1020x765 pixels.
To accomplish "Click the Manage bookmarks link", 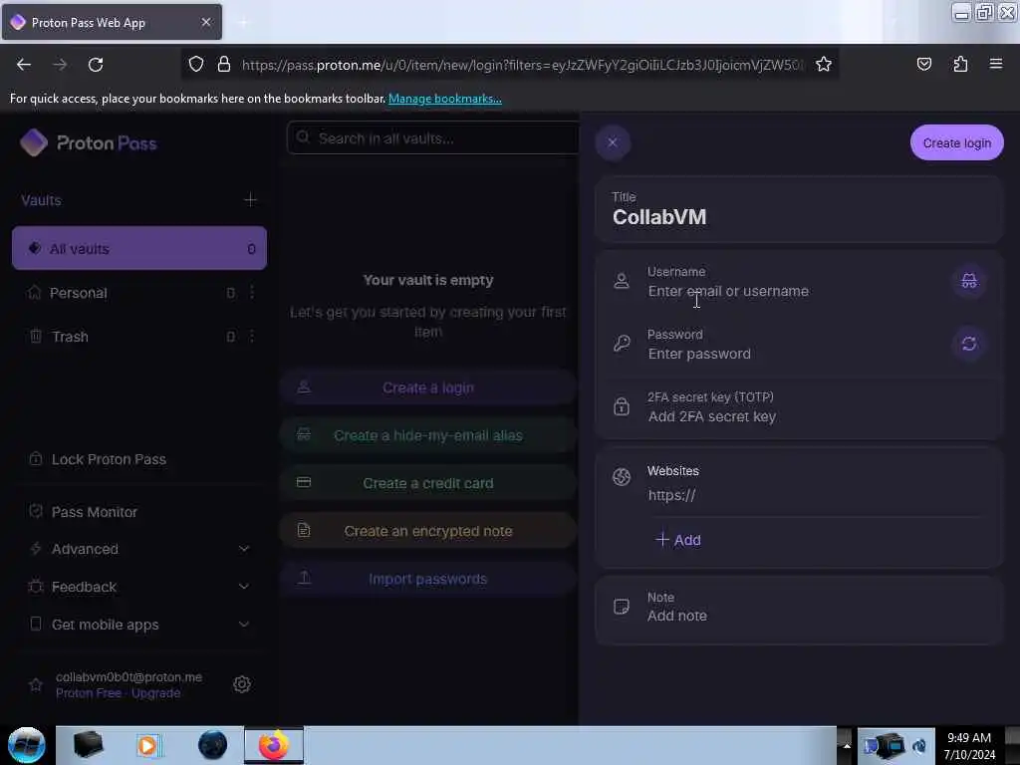I will point(445,99).
